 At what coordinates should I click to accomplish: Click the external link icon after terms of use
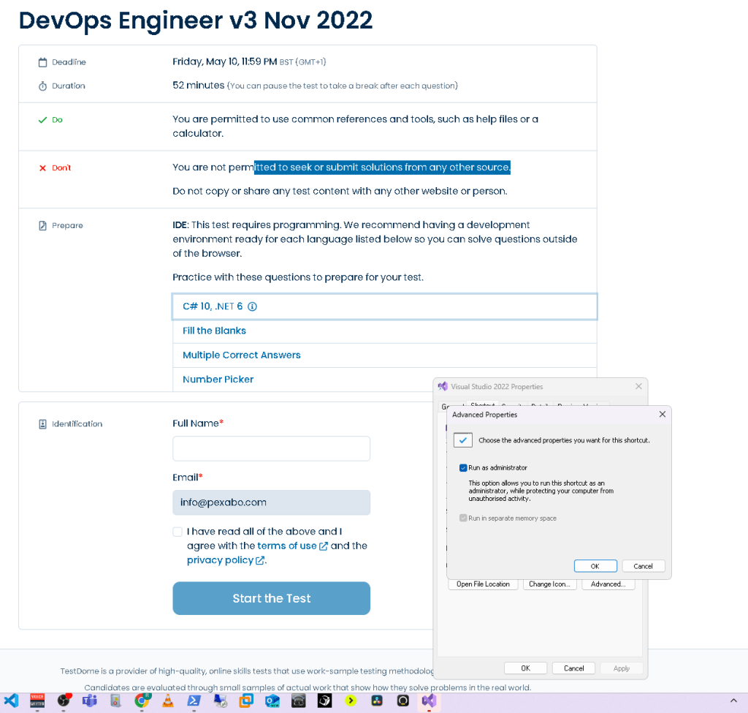click(323, 546)
